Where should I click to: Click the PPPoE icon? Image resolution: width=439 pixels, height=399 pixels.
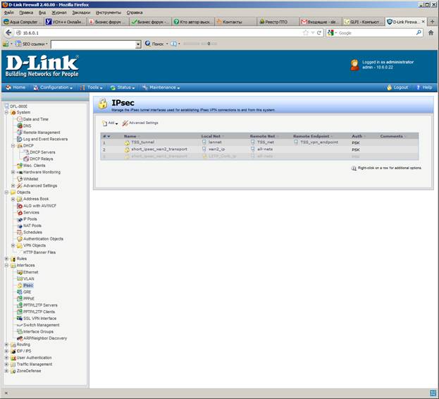pyautogui.click(x=20, y=299)
